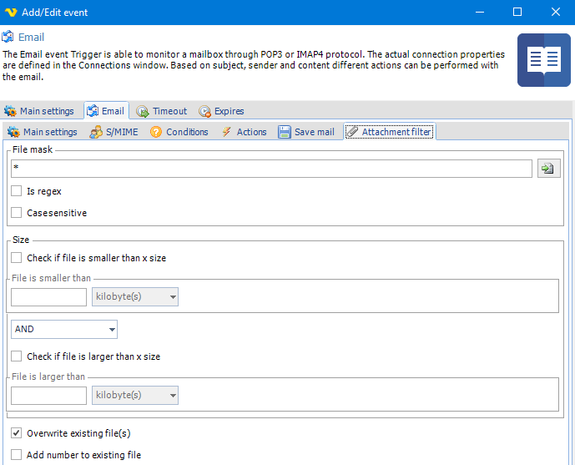Click the File mask text field
The height and width of the screenshot is (465, 575).
click(x=271, y=169)
